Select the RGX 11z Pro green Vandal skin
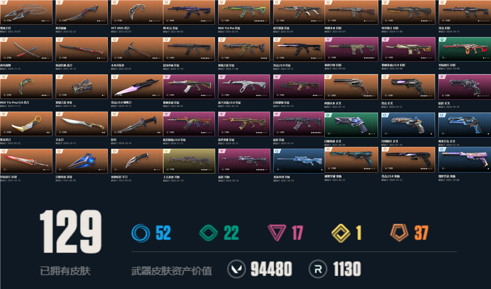Screen dimensions: 491x289 coord(244,12)
